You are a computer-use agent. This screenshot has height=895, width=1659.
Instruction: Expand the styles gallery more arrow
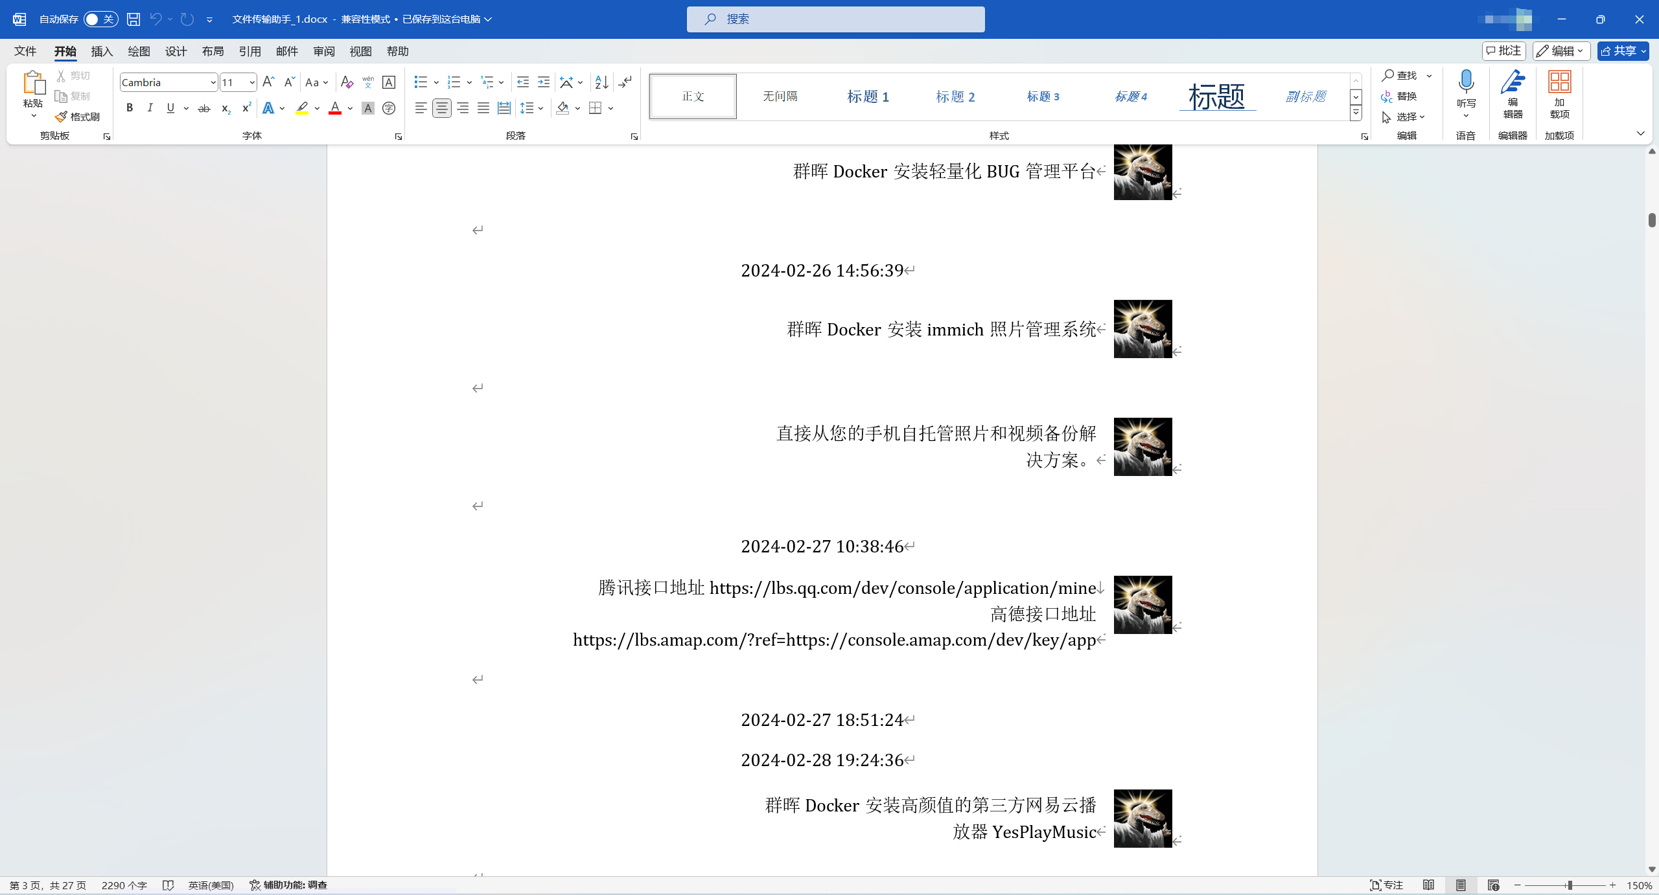coord(1356,113)
